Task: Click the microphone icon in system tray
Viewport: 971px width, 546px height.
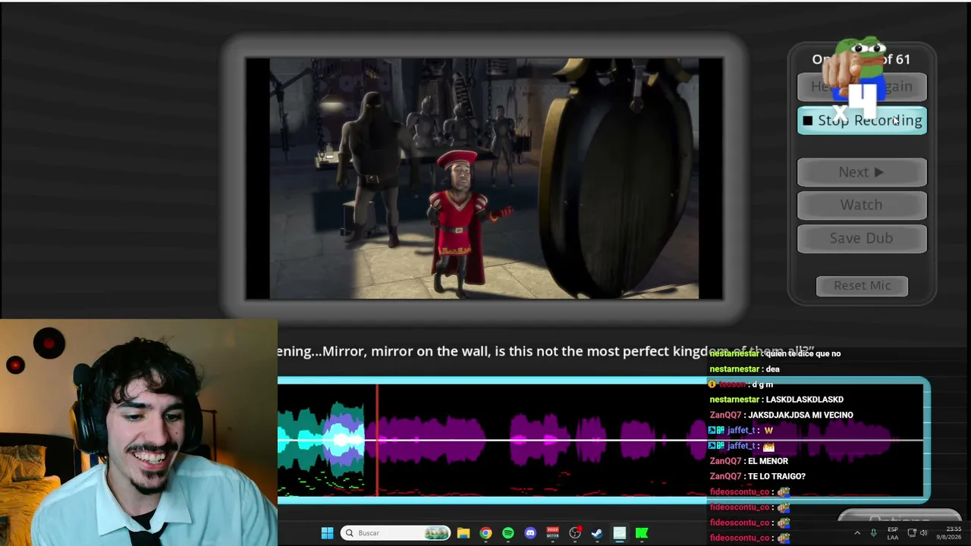Action: [x=874, y=533]
